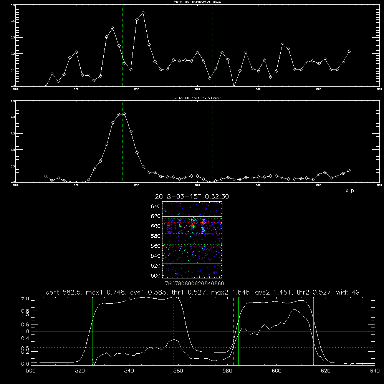
Task: Click the 560 y-axis label of color image
Action: point(156,246)
